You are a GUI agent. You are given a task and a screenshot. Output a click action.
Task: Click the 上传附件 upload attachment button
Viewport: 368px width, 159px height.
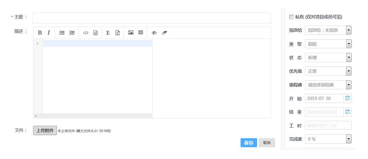(x=45, y=130)
